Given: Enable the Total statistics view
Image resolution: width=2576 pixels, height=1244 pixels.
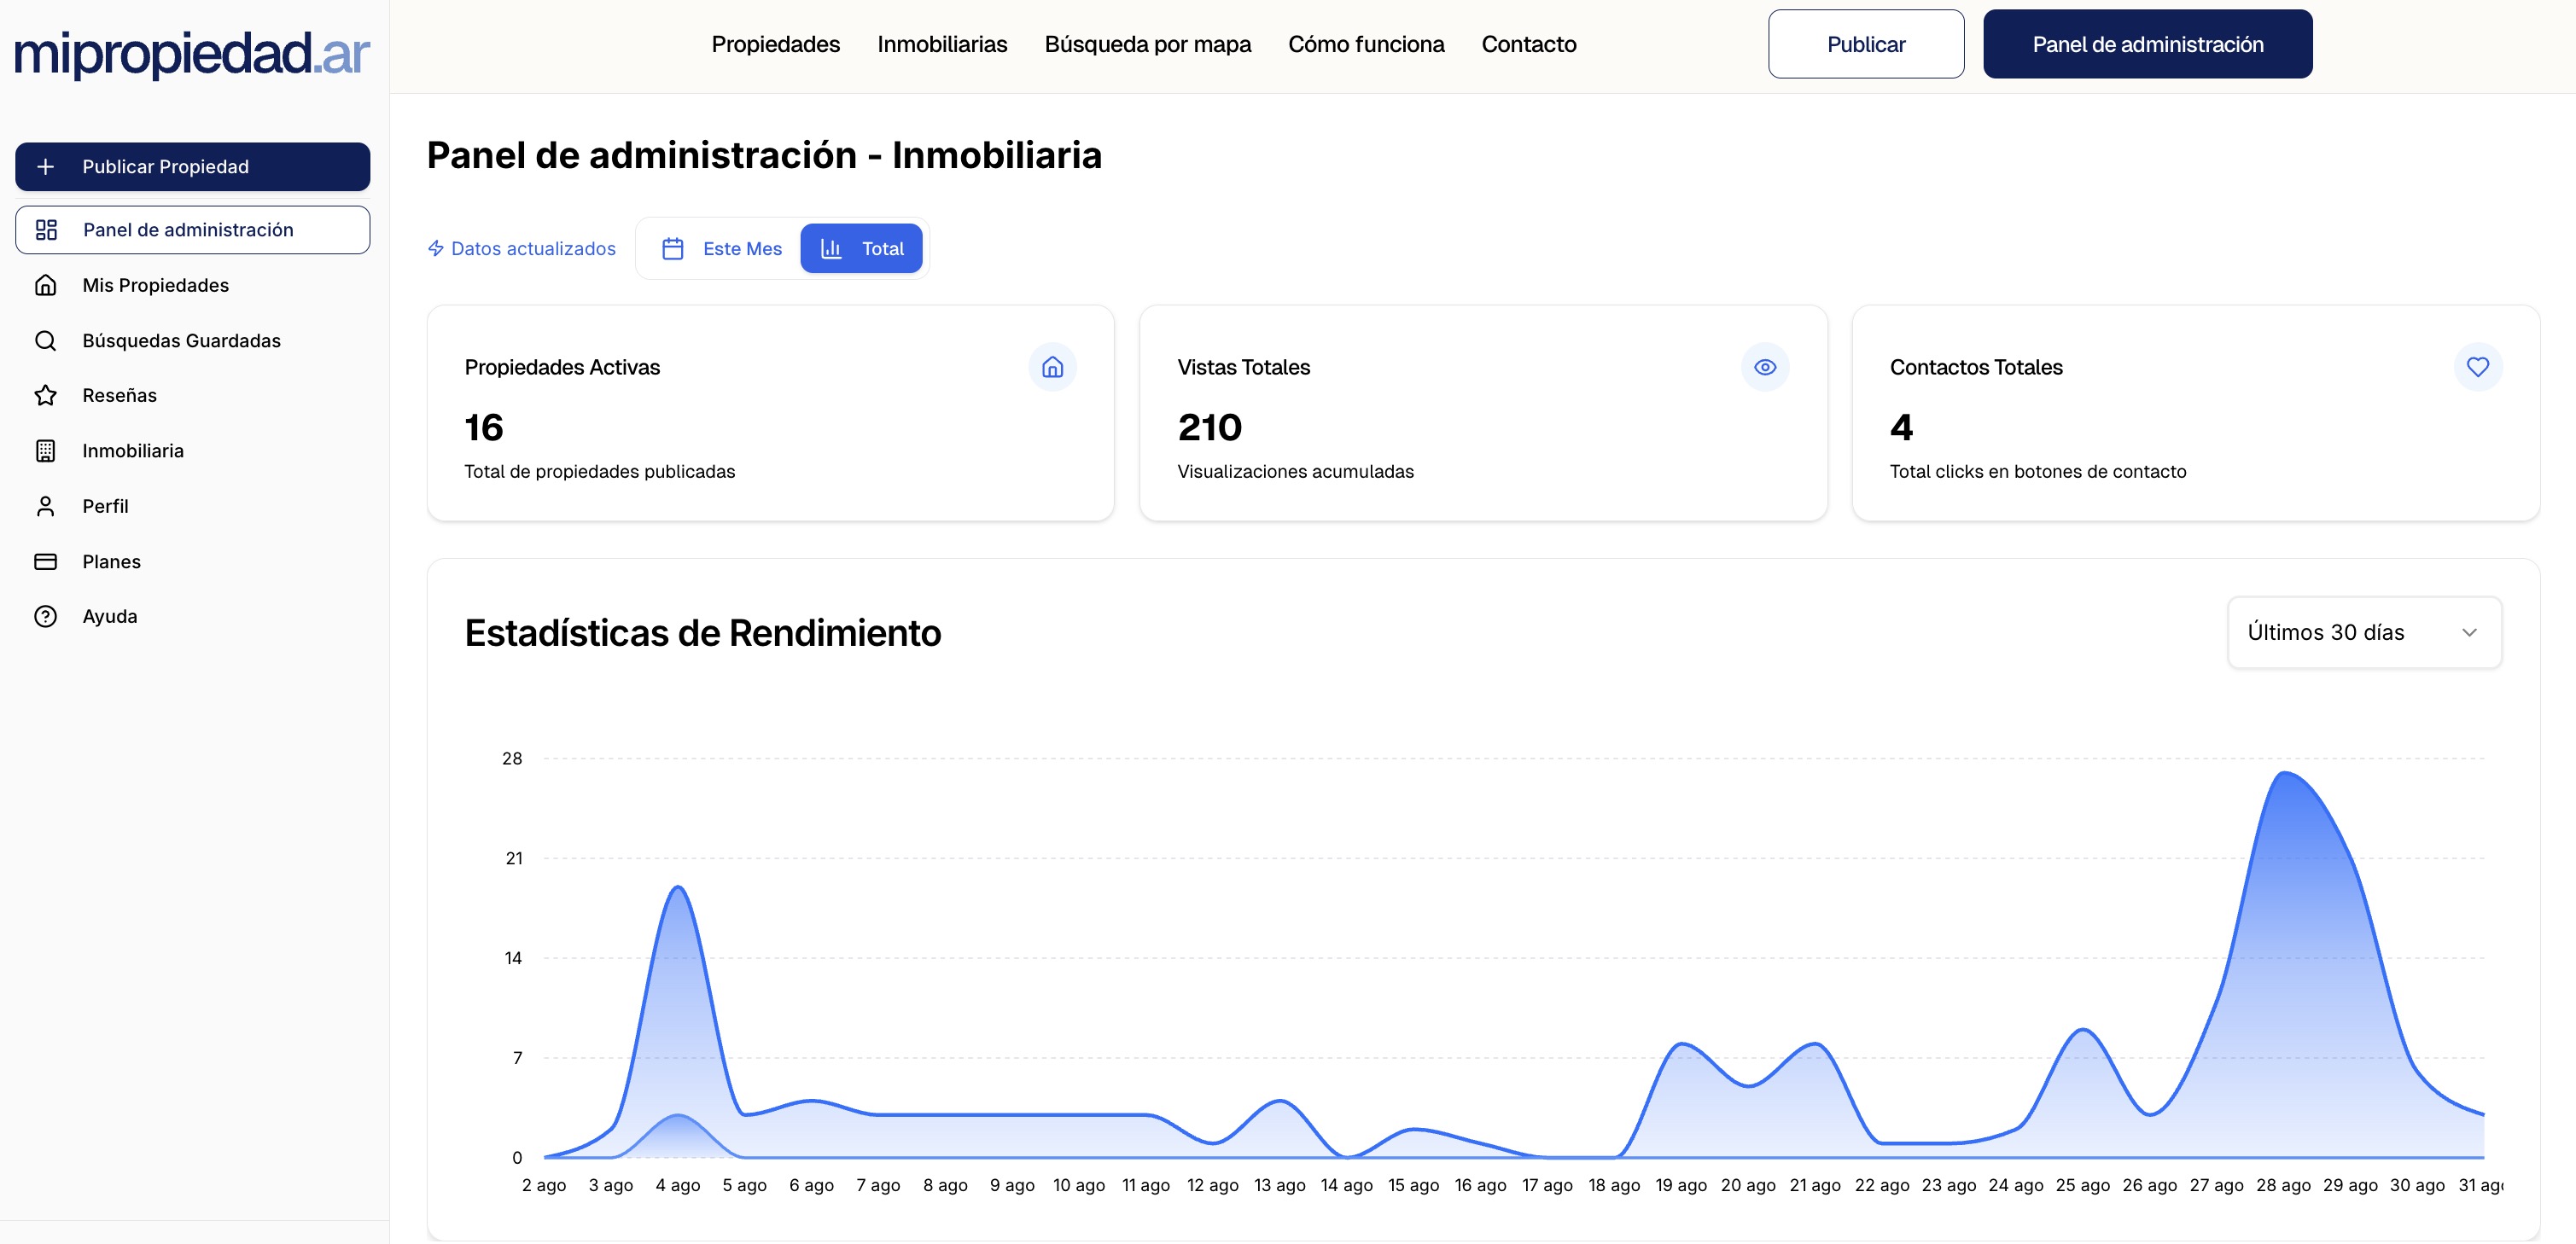Looking at the screenshot, I should 862,248.
